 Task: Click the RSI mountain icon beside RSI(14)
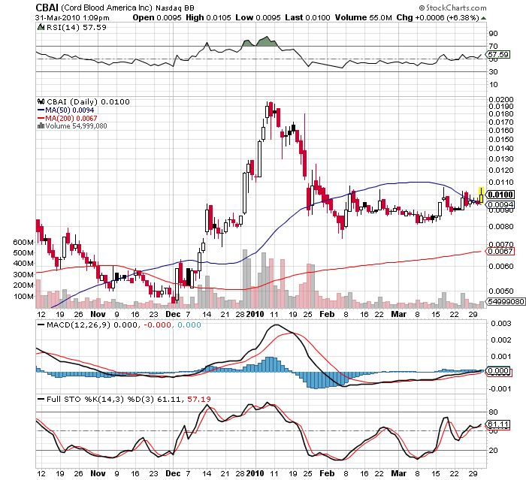tap(41, 27)
